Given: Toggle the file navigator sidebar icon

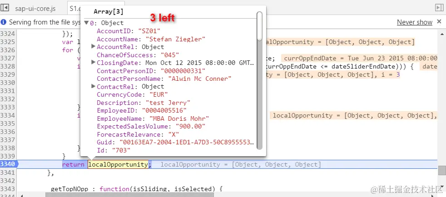Looking at the screenshot, I should [x=5, y=8].
